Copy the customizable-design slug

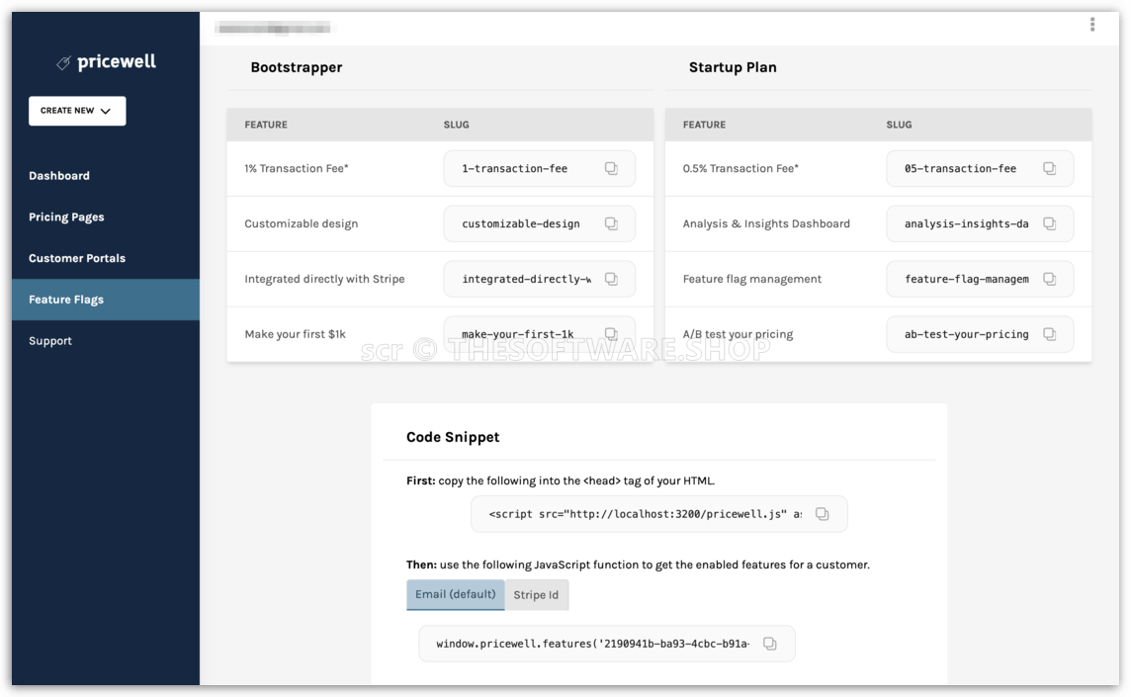(611, 223)
